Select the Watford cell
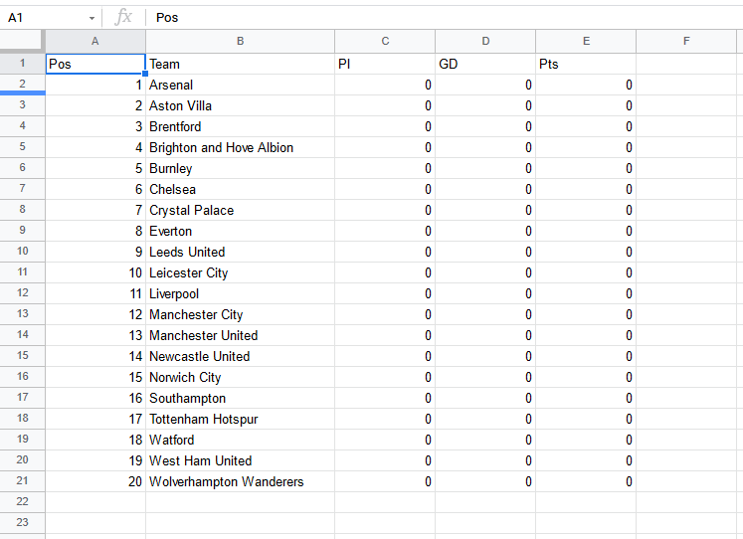This screenshot has width=743, height=539. point(241,440)
